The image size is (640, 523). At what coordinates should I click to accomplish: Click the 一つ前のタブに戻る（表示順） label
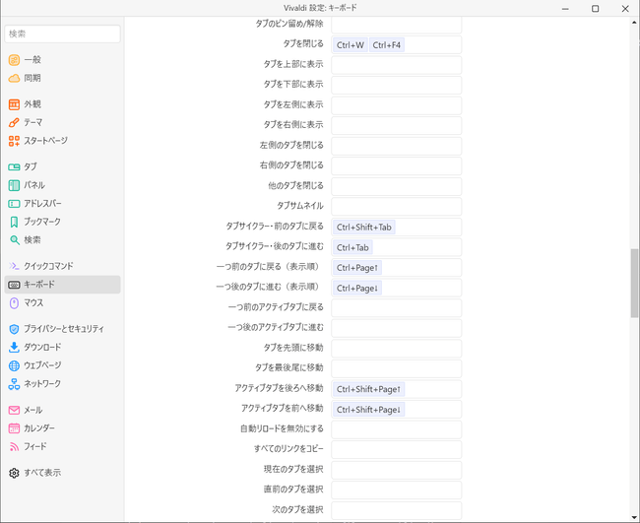click(270, 267)
